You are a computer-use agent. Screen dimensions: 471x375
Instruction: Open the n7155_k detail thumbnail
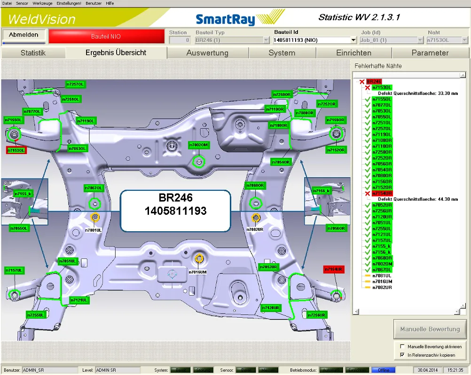pos(24,202)
